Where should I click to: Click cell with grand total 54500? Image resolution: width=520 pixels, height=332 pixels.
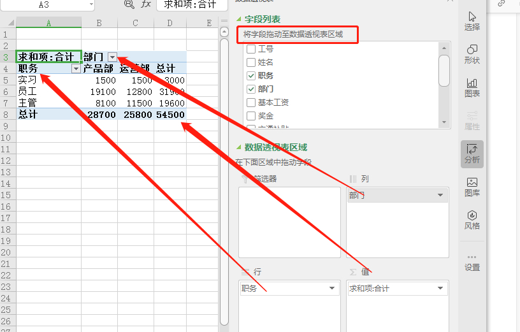click(170, 115)
